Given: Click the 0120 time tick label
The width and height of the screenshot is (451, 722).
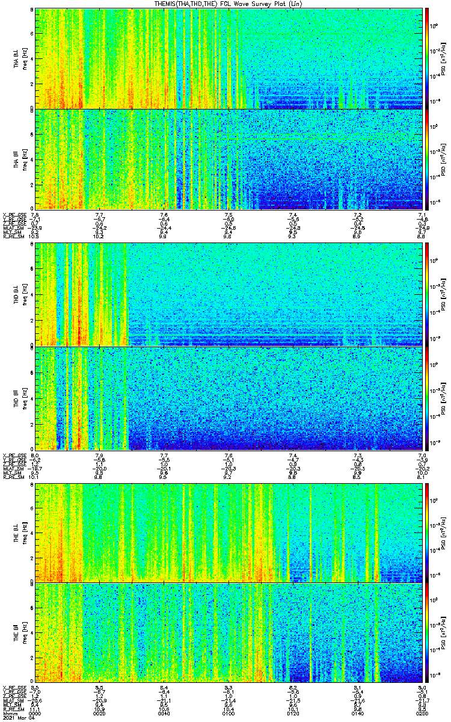Looking at the screenshot, I should pyautogui.click(x=293, y=712).
